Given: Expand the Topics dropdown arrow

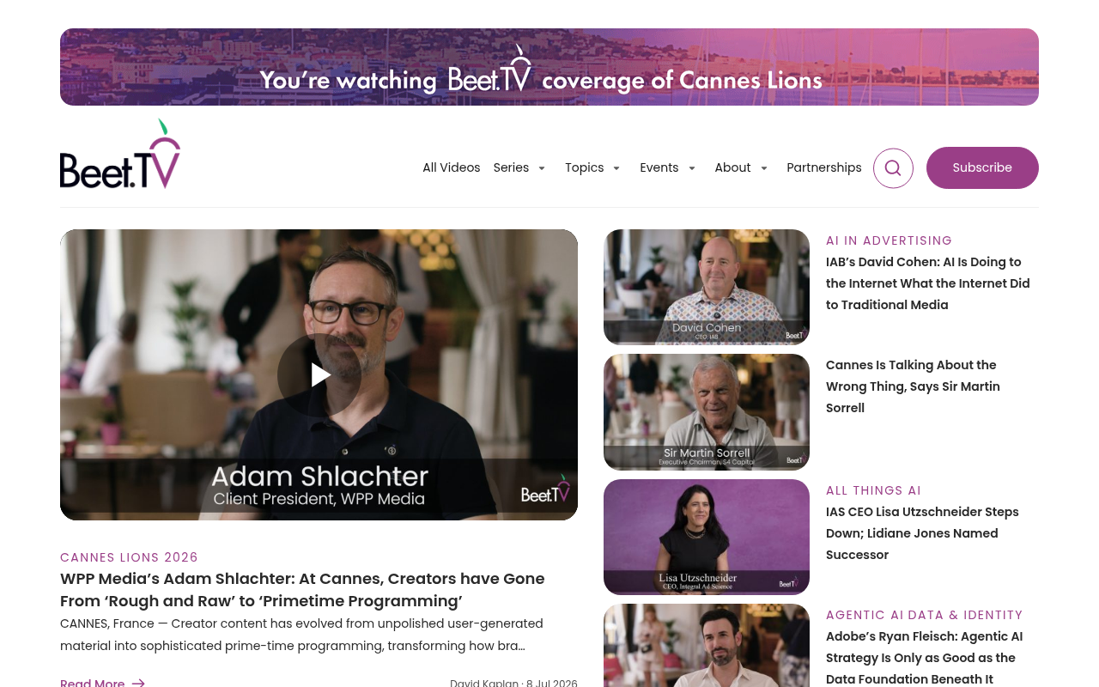Looking at the screenshot, I should point(616,168).
